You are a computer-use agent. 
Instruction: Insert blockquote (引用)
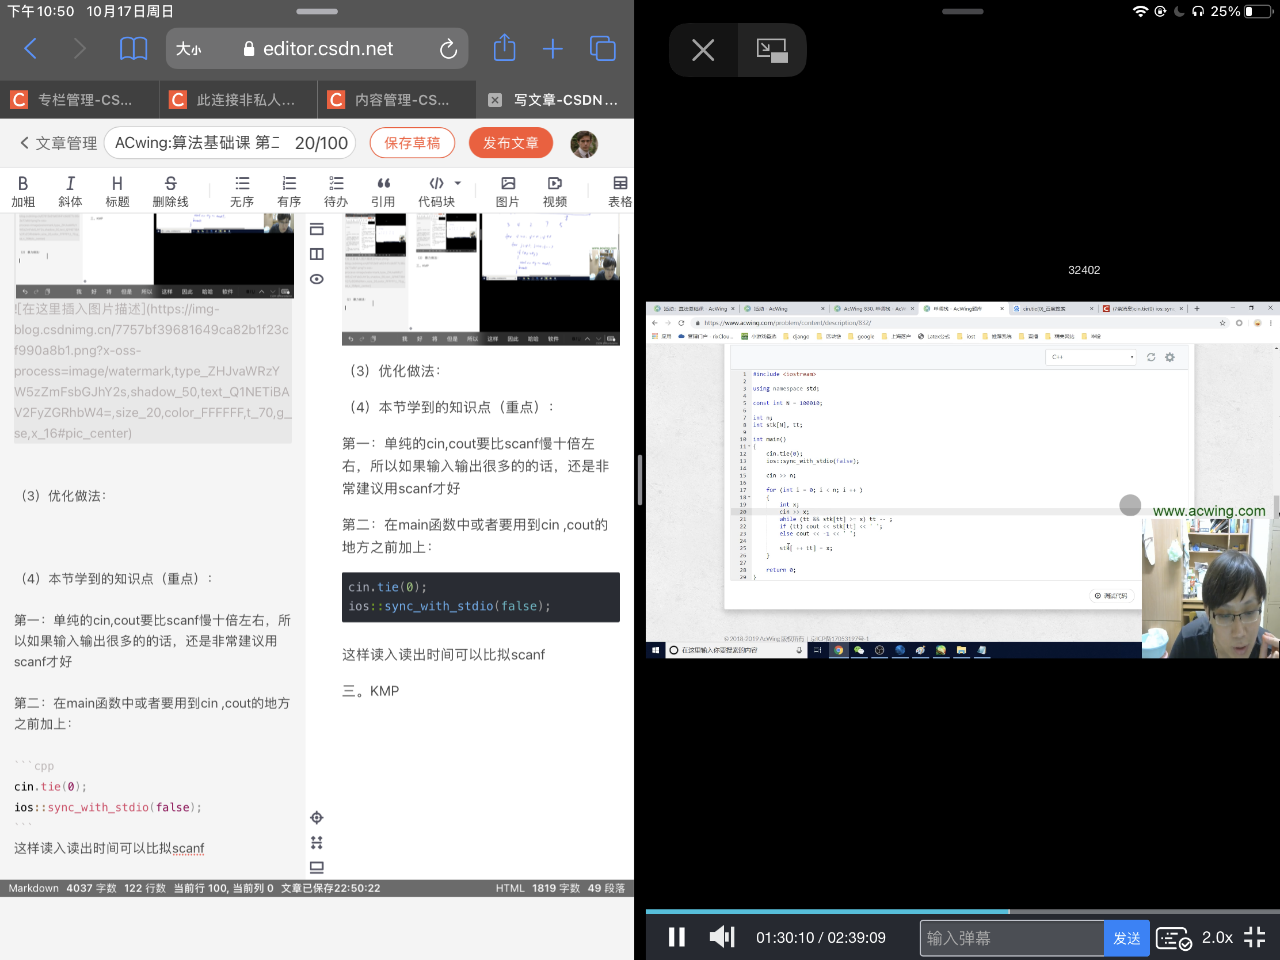click(x=383, y=192)
